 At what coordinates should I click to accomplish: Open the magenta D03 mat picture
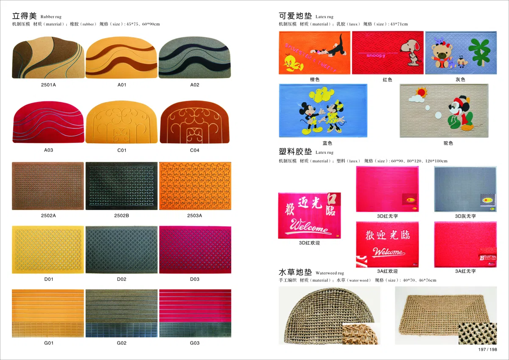pos(195,250)
